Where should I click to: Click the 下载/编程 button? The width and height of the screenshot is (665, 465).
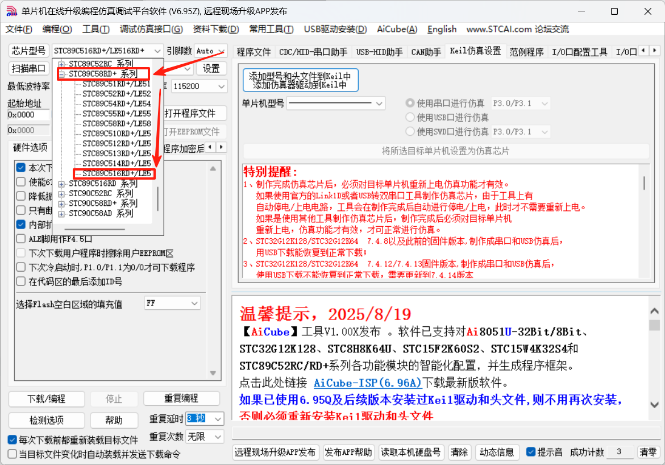pyautogui.click(x=47, y=399)
